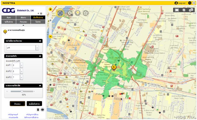Select the highlighted service area tab
The image size is (197, 120).
(38, 18)
